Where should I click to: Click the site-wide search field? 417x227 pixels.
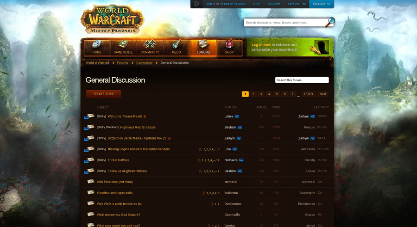pyautogui.click(x=284, y=23)
